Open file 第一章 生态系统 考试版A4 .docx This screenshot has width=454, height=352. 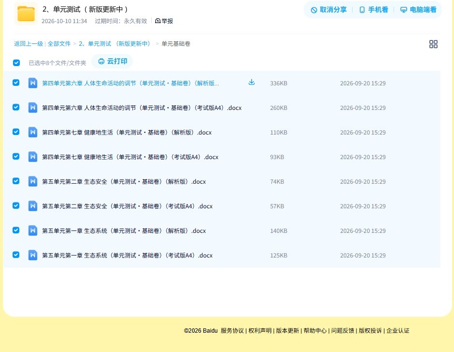tap(127, 255)
